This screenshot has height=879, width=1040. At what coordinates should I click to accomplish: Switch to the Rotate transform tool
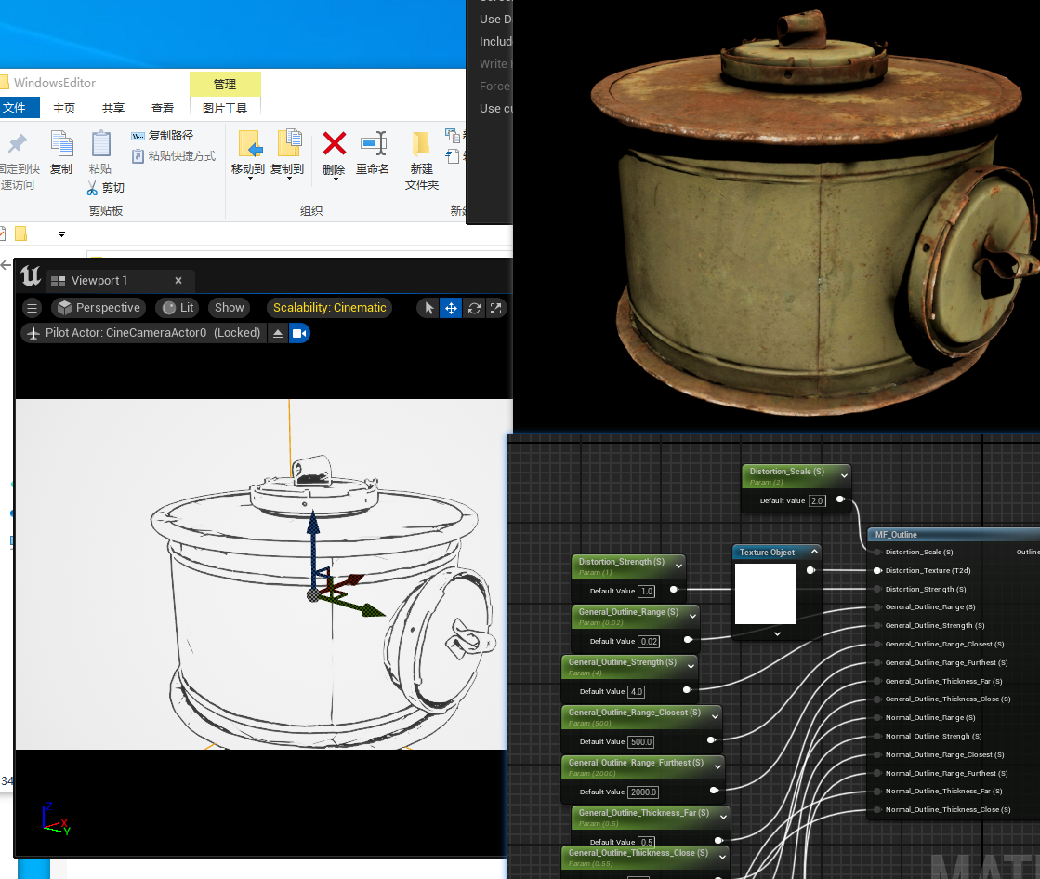[x=474, y=308]
